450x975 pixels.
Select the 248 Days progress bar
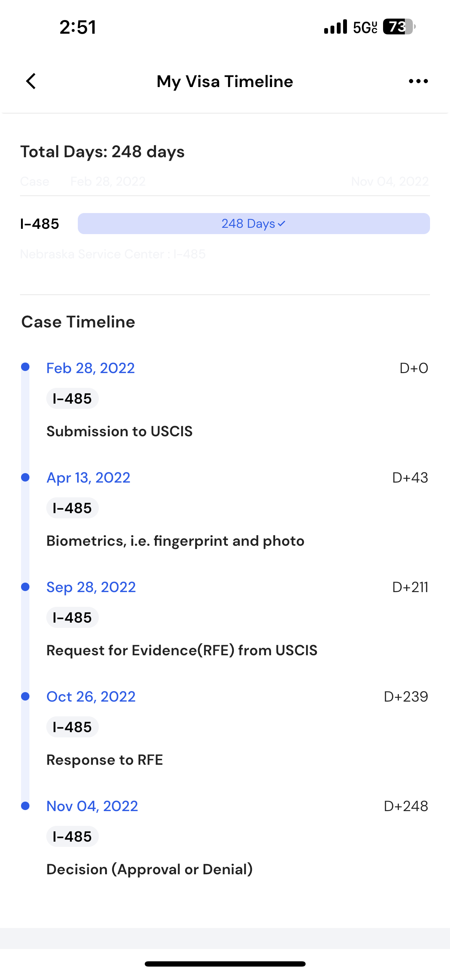pos(253,224)
